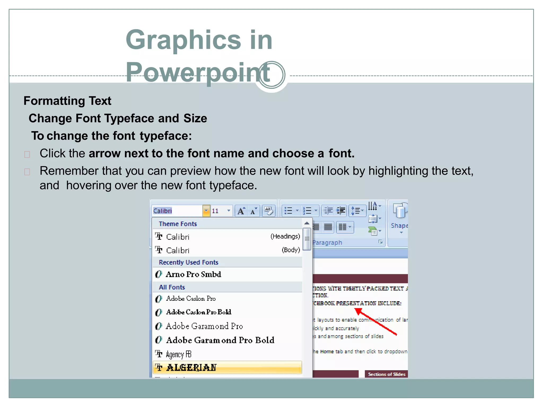This screenshot has height=407, width=543.
Task: Click the Shapes gallery icon
Action: [400, 211]
